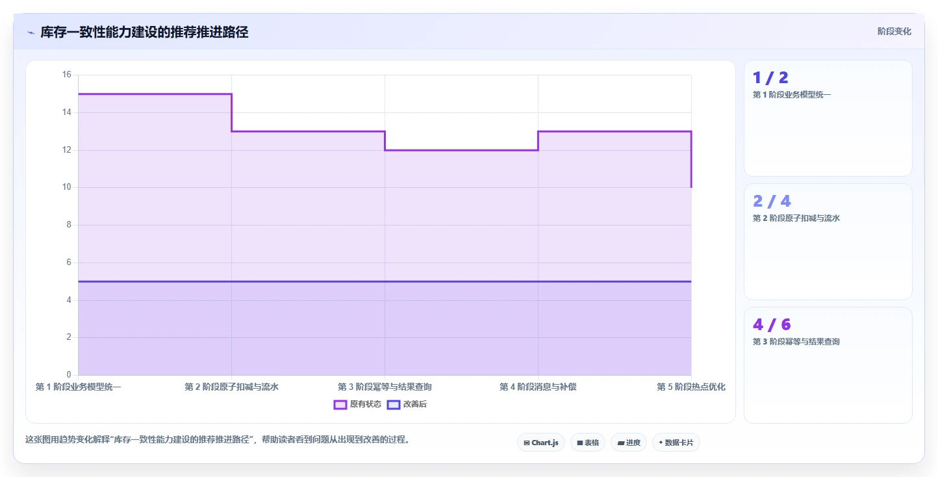Click the chart description text below the chart
Image resolution: width=938 pixels, height=477 pixels.
point(218,439)
